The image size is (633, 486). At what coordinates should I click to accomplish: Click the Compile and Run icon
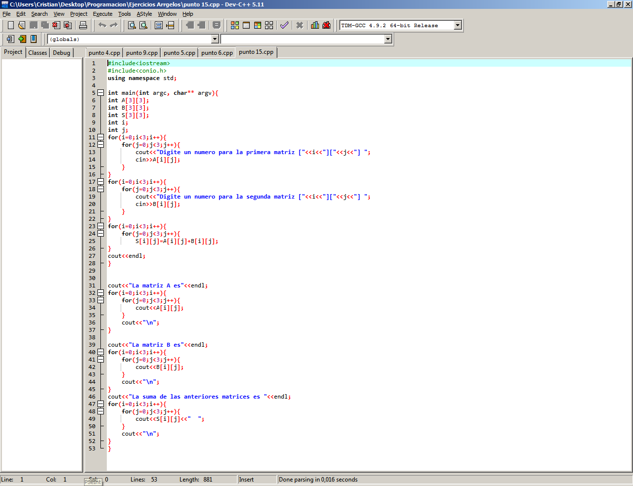(258, 25)
